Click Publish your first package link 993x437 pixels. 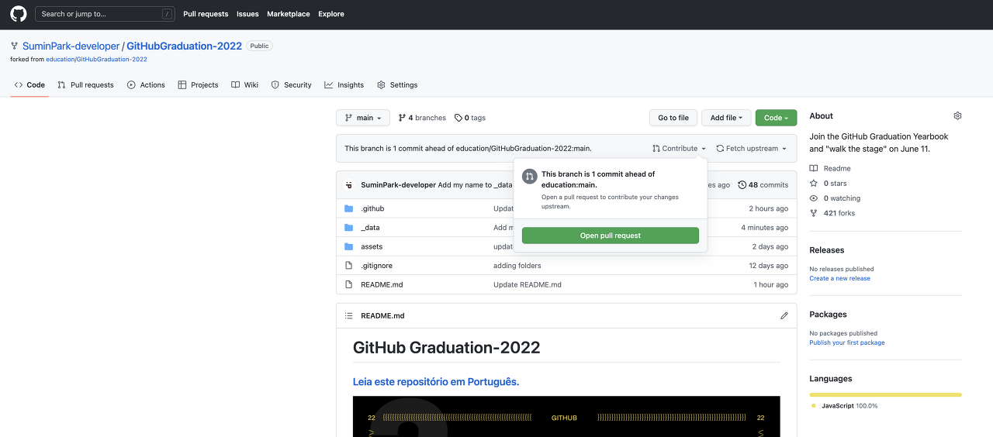pos(847,342)
